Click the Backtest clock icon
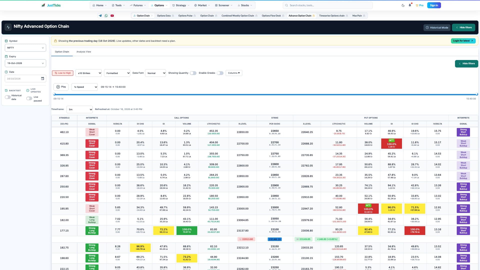Image resolution: width=480 pixels, height=270 pixels. click(6, 90)
